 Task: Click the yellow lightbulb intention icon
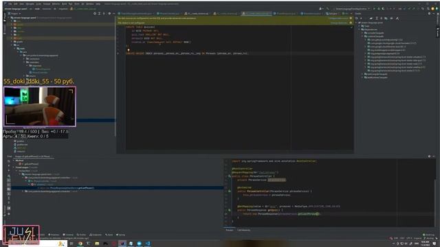tap(129, 50)
